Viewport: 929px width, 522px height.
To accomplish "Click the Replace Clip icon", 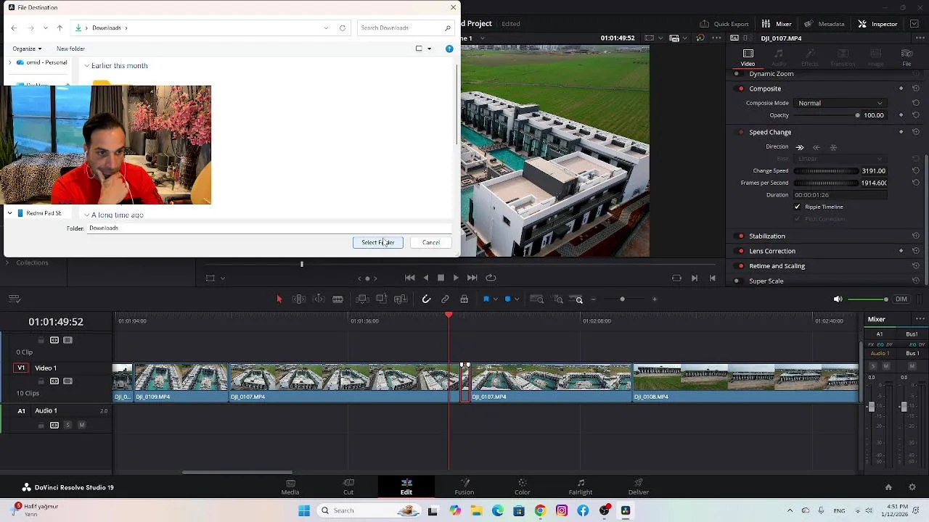I will [x=401, y=299].
